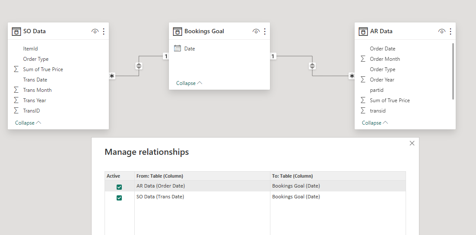This screenshot has width=476, height=235.
Task: Toggle visibility of SO Data table
Action: coord(95,31)
